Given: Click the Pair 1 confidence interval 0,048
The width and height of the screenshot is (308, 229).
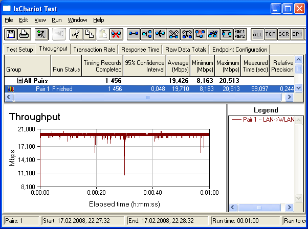Looking at the screenshot, I should click(x=158, y=89).
